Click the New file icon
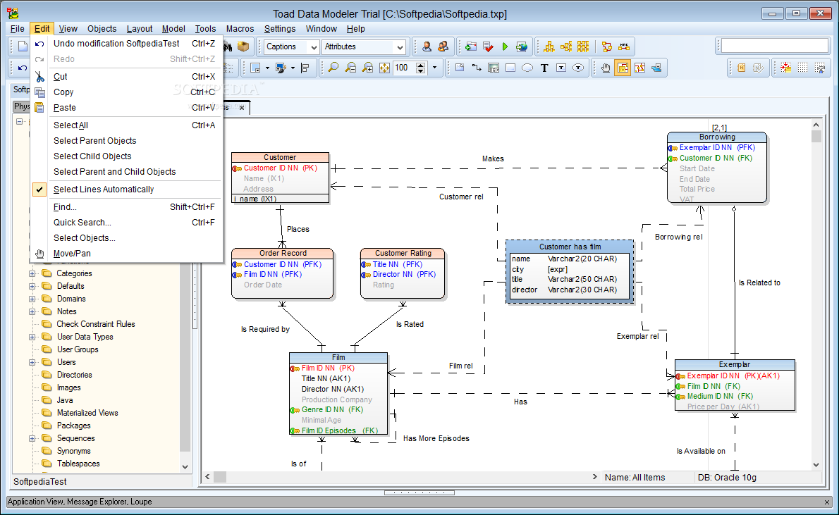The image size is (839, 515). tap(23, 46)
